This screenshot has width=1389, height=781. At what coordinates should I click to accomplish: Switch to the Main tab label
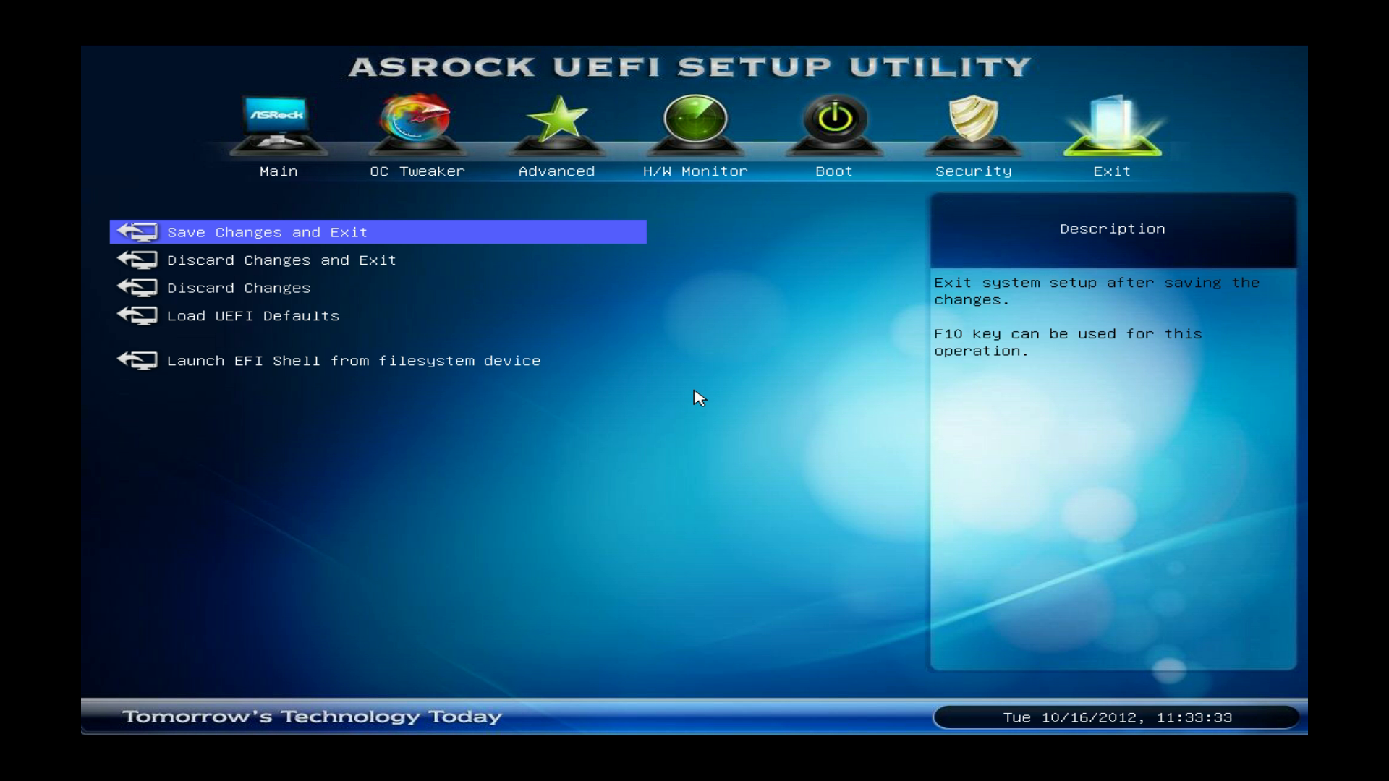coord(279,171)
